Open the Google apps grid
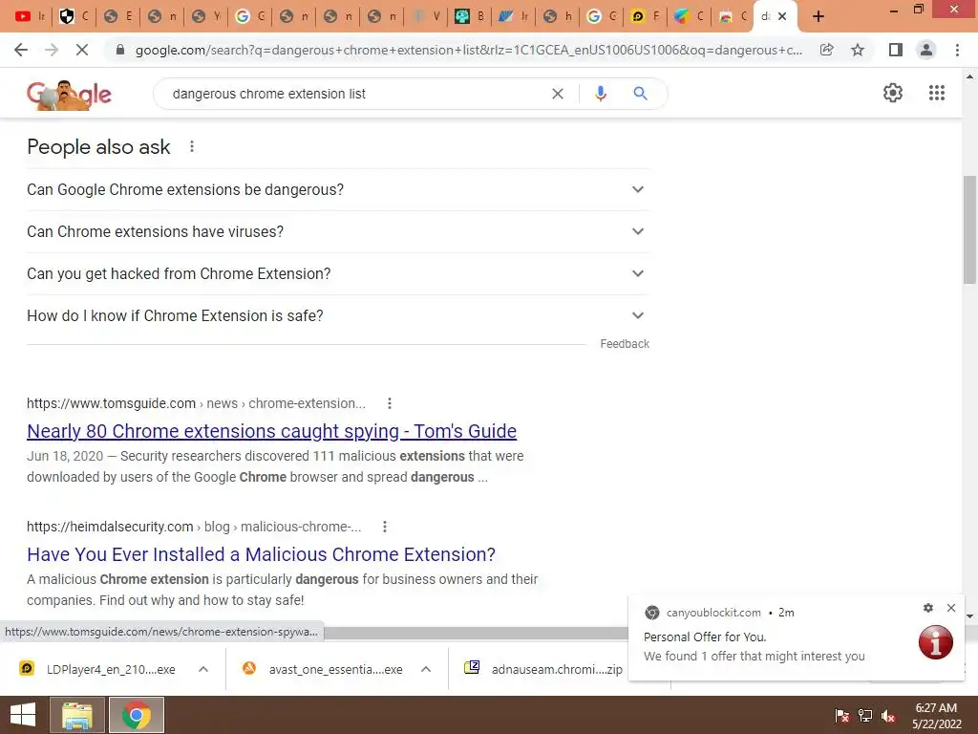The width and height of the screenshot is (978, 734). 936,93
